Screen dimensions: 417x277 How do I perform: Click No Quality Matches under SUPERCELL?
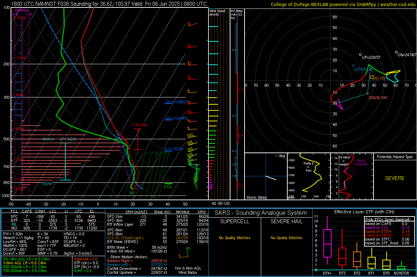pos(235,238)
